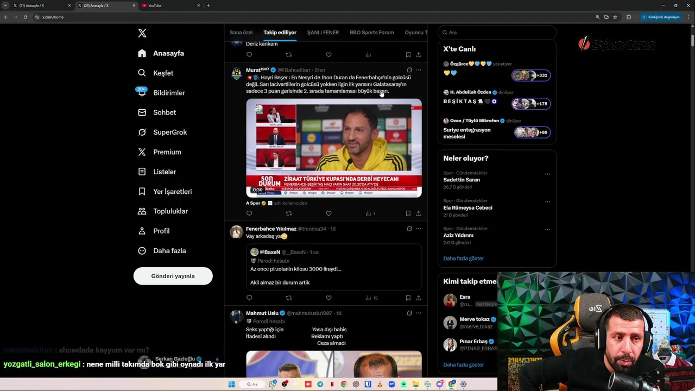Switch to Sana özel tab

[x=241, y=33]
